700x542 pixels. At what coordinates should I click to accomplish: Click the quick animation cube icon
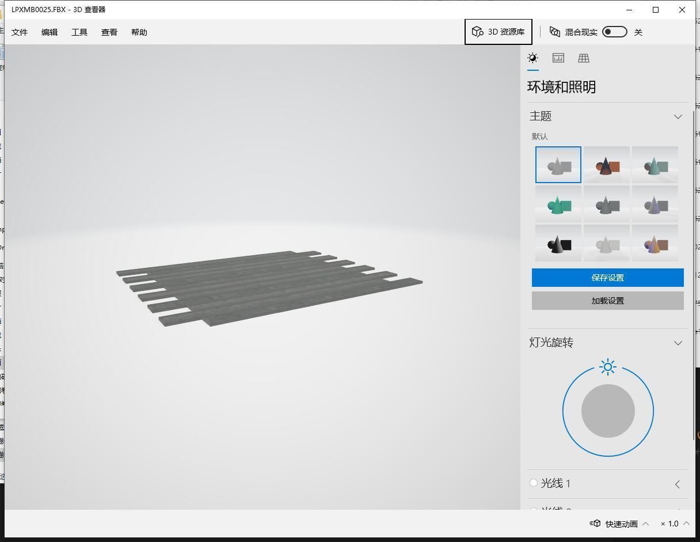(595, 524)
